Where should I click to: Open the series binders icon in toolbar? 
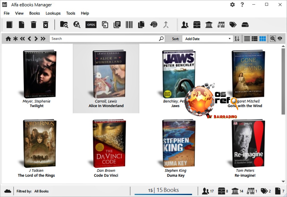pos(221,25)
